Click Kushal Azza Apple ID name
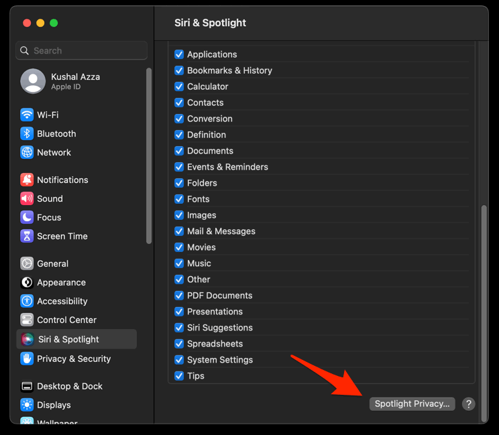This screenshot has width=499, height=435. point(75,76)
